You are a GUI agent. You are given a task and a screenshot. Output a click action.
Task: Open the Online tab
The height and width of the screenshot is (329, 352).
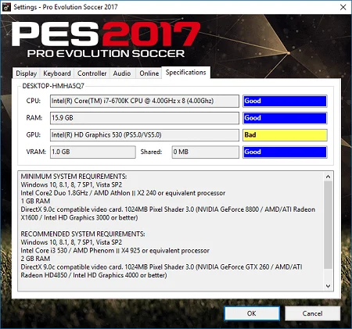click(149, 73)
